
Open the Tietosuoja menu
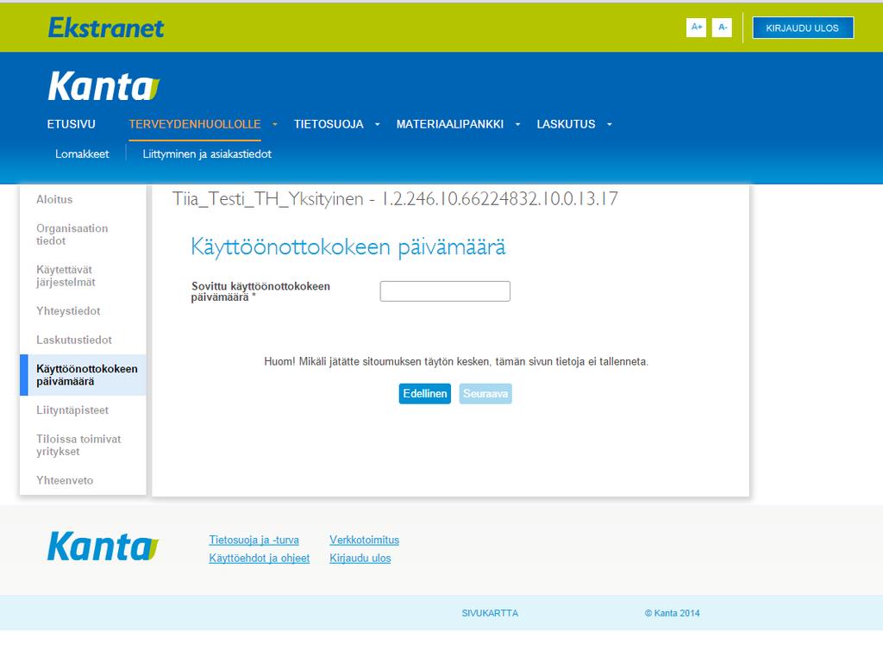tap(329, 124)
